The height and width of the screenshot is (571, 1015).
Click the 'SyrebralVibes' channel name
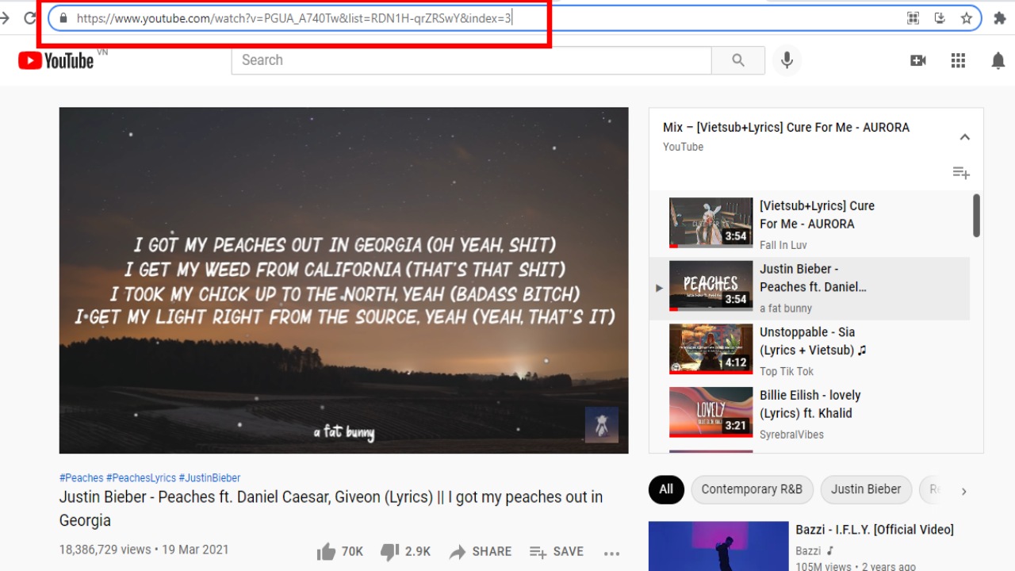pos(791,435)
